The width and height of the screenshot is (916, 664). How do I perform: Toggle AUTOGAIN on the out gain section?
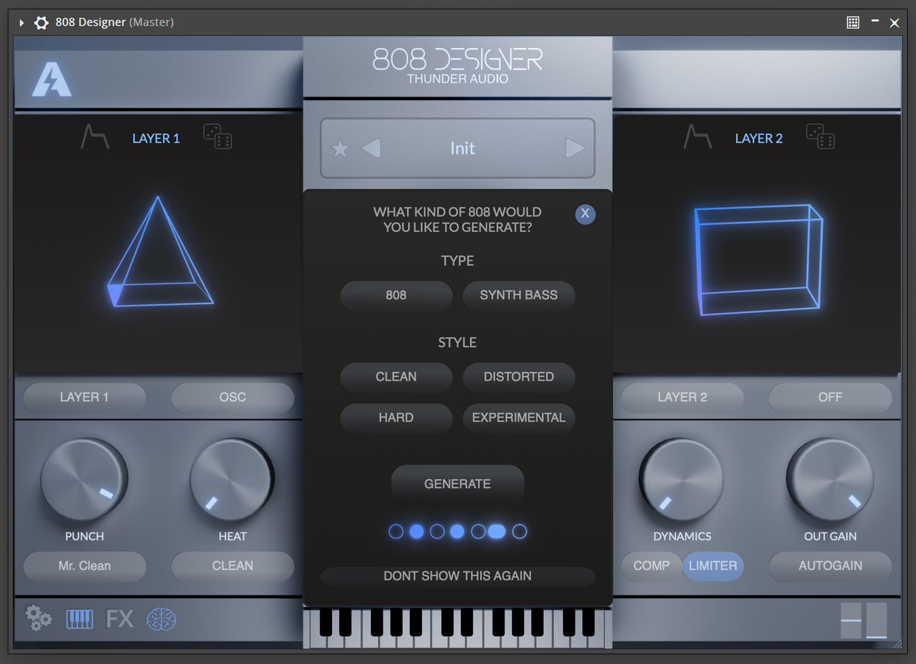830,566
